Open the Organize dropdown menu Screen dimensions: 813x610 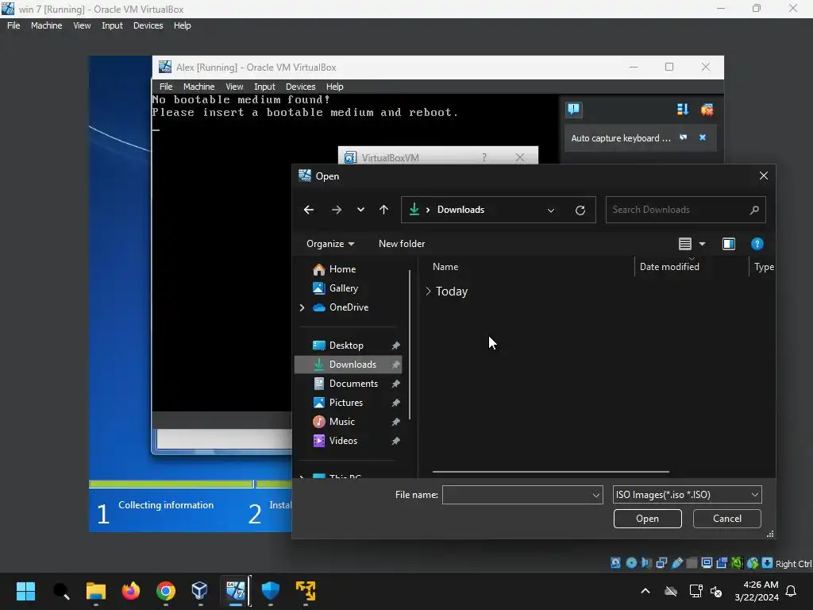tap(330, 244)
